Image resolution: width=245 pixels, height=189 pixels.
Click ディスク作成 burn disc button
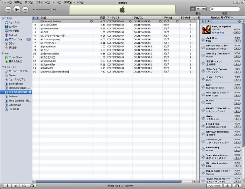(x=214, y=186)
